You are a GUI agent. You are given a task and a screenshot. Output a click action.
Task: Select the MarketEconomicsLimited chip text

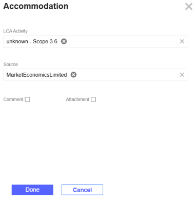pos(36,75)
